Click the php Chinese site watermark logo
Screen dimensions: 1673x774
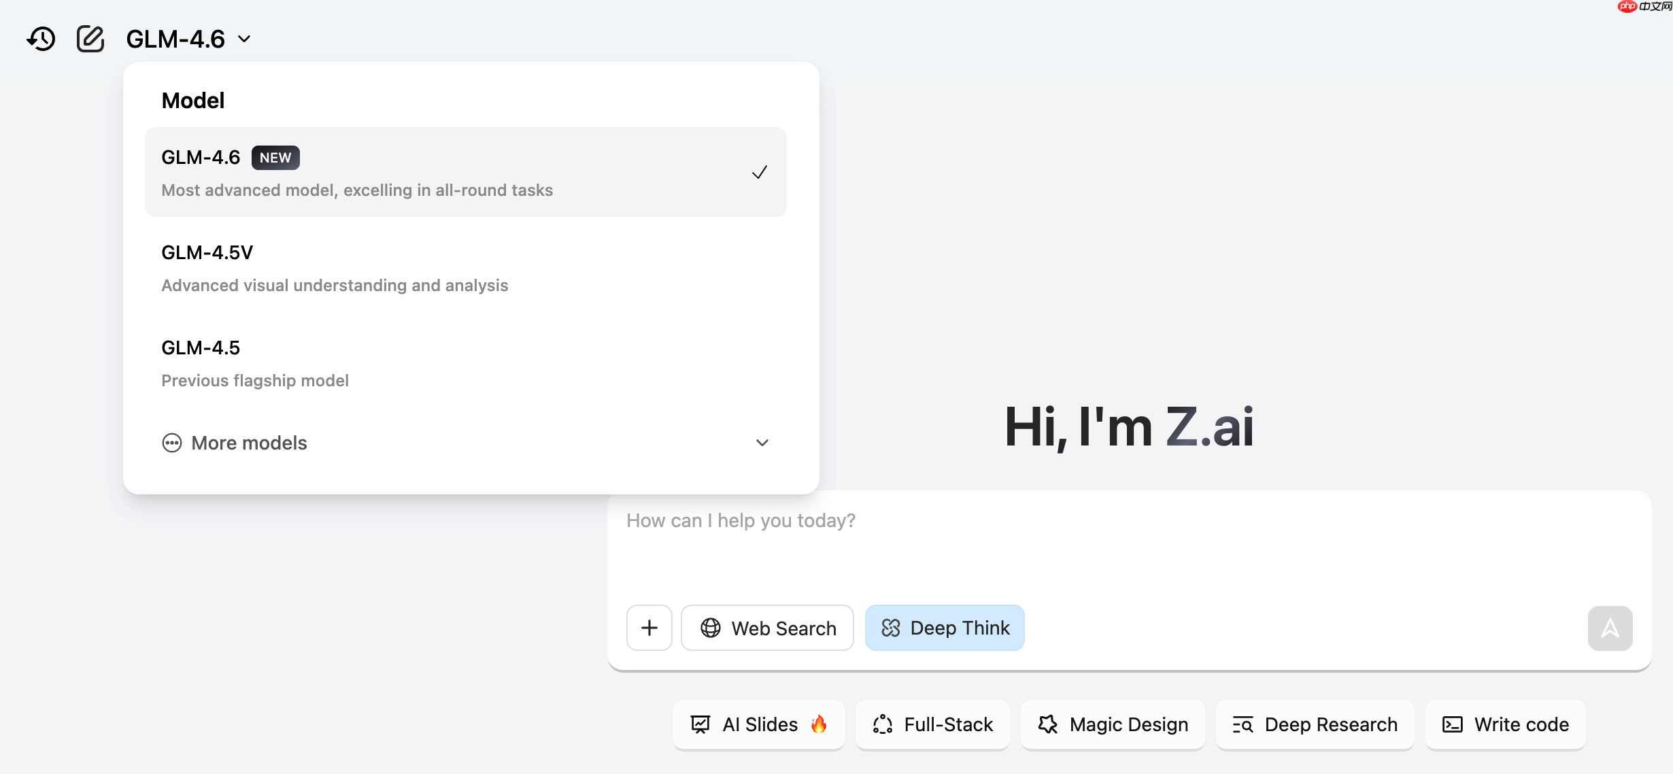[1643, 7]
